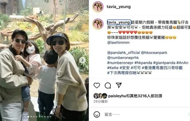Open tavia_yeung header profile picture
The width and height of the screenshot is (190, 121).
(98, 7)
